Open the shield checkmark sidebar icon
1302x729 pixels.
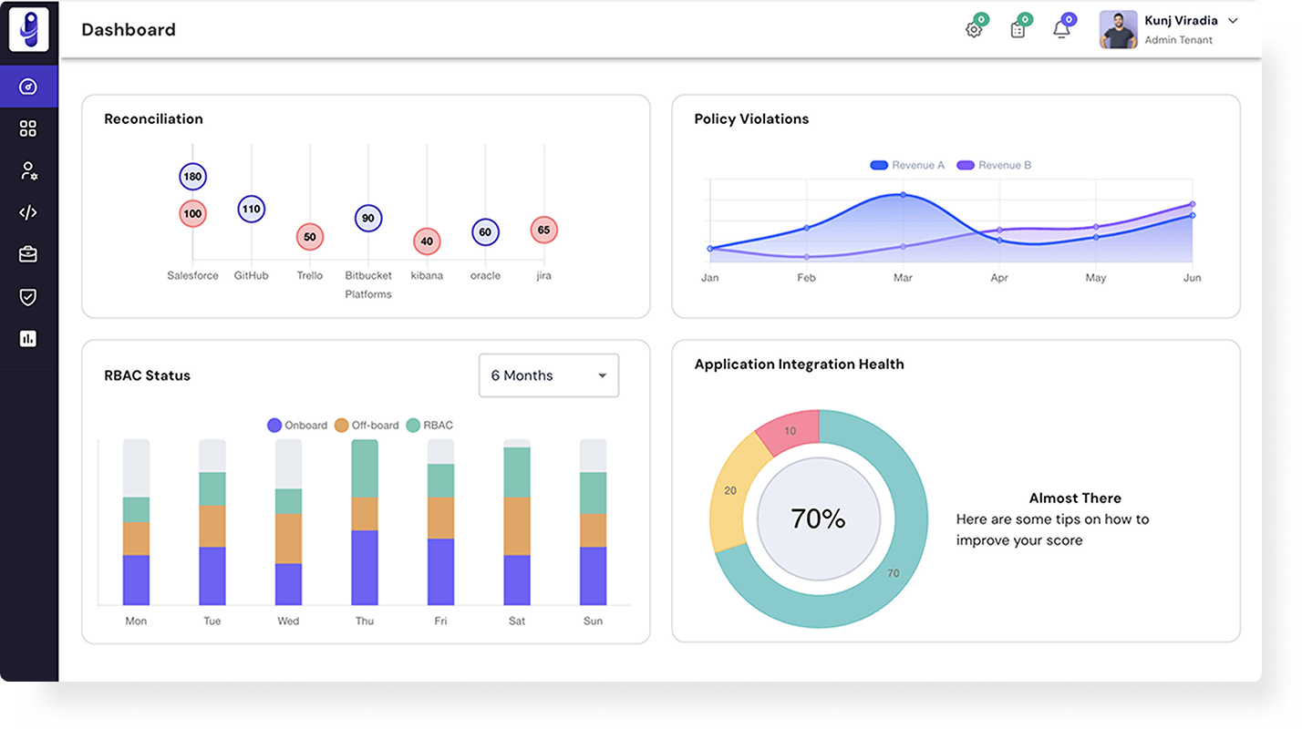[x=28, y=296]
